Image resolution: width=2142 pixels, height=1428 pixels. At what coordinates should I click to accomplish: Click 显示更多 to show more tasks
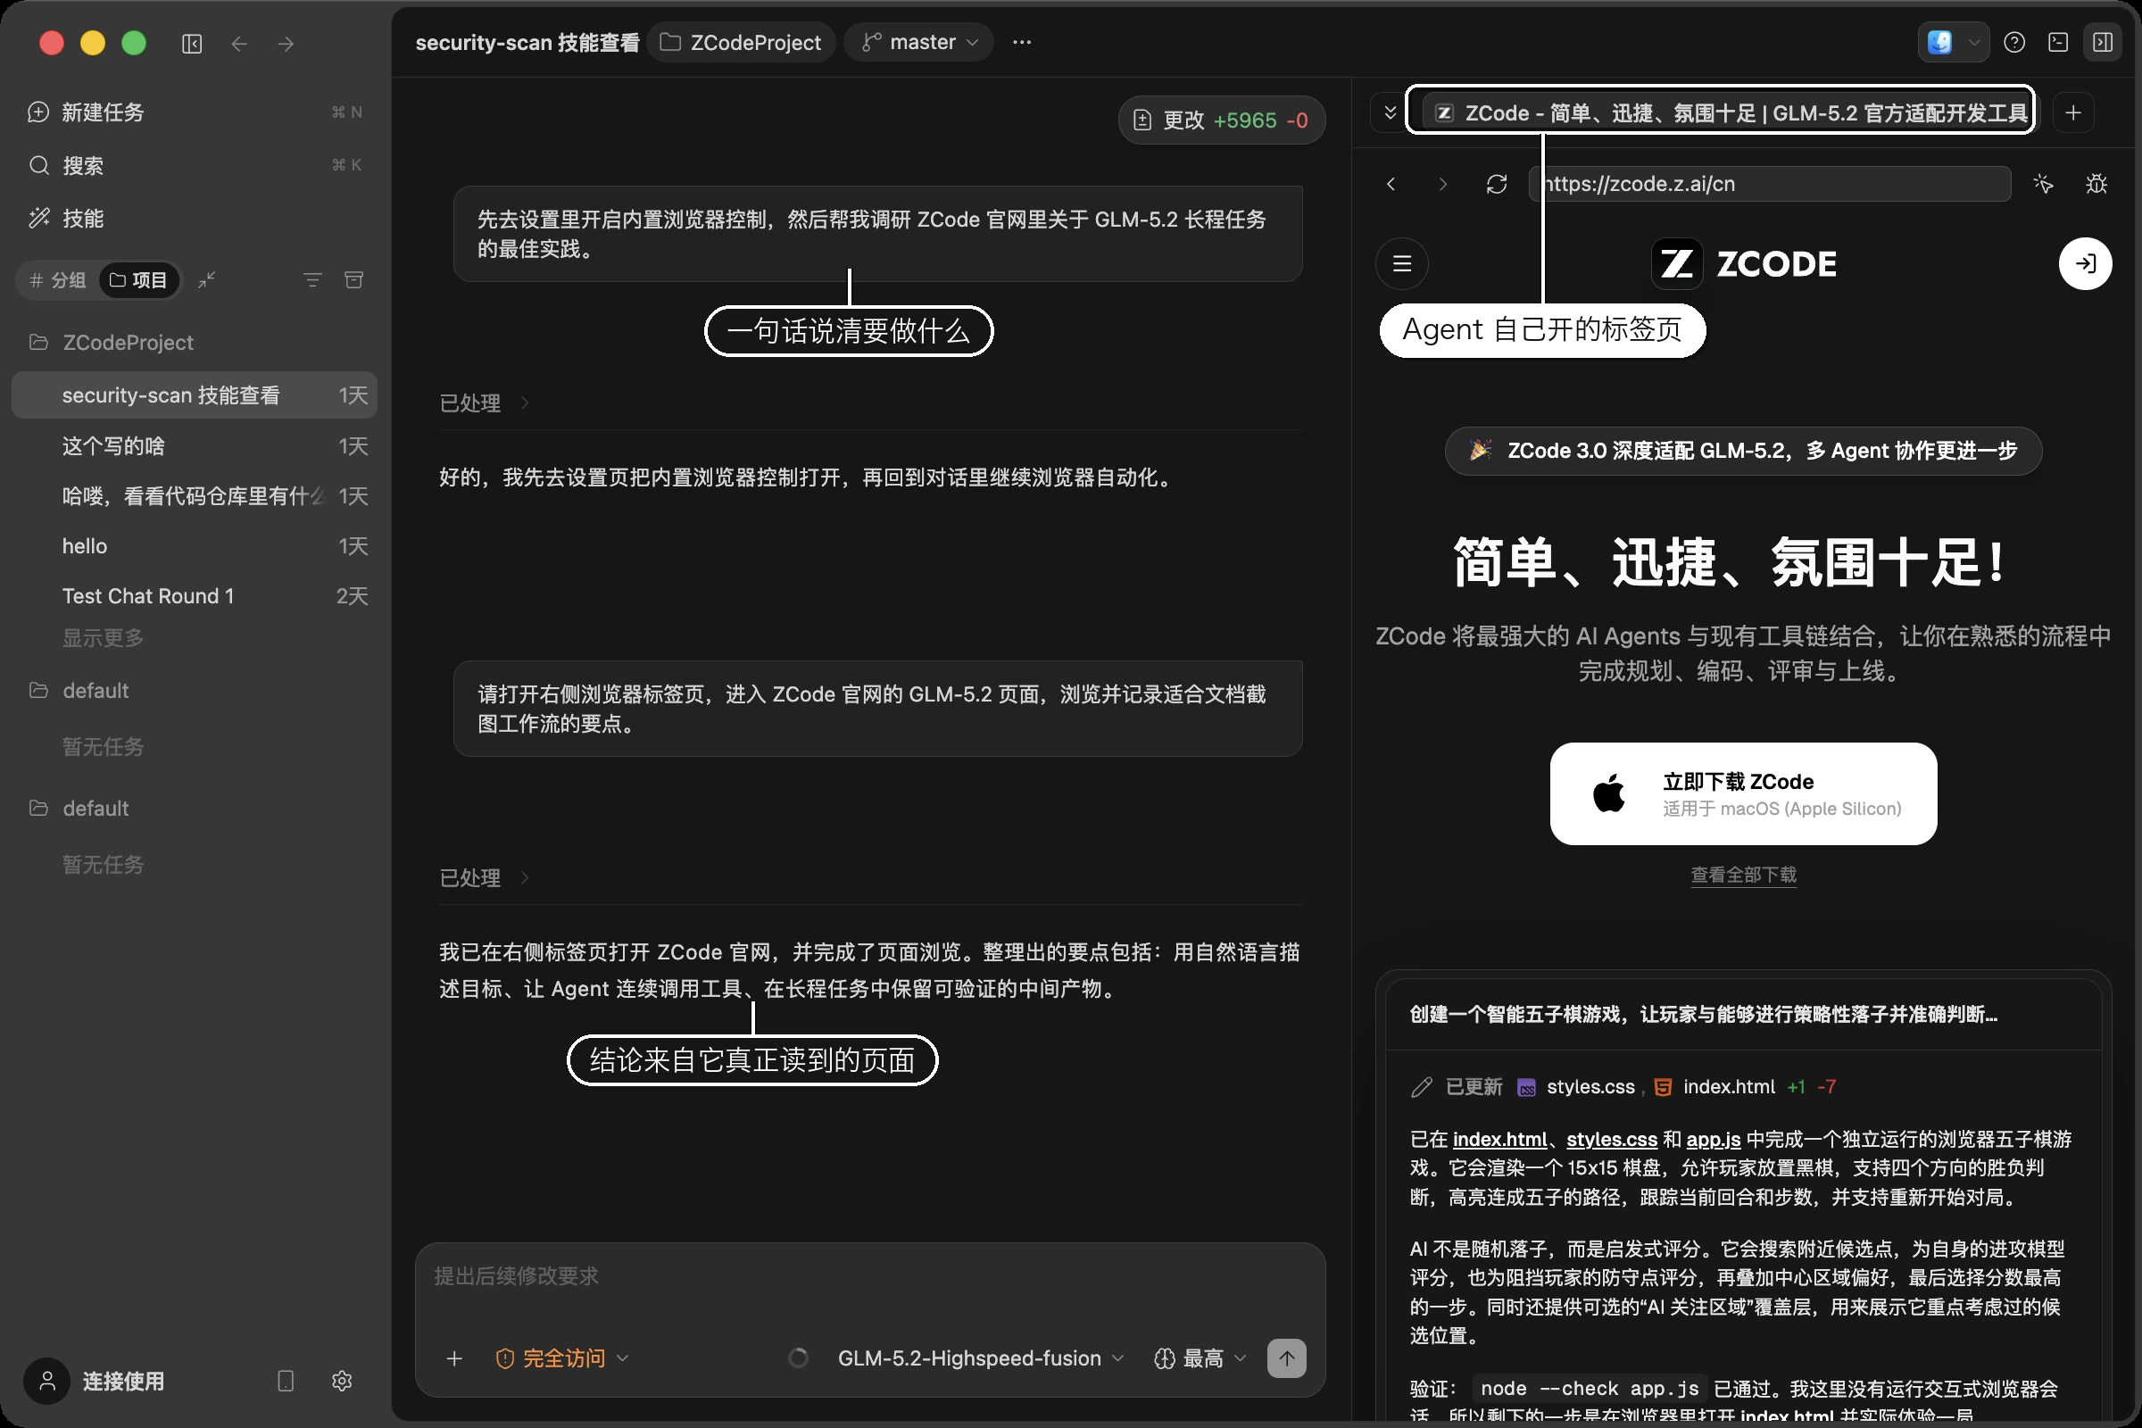[103, 637]
